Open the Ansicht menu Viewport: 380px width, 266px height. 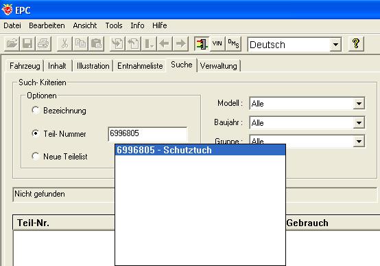[85, 25]
